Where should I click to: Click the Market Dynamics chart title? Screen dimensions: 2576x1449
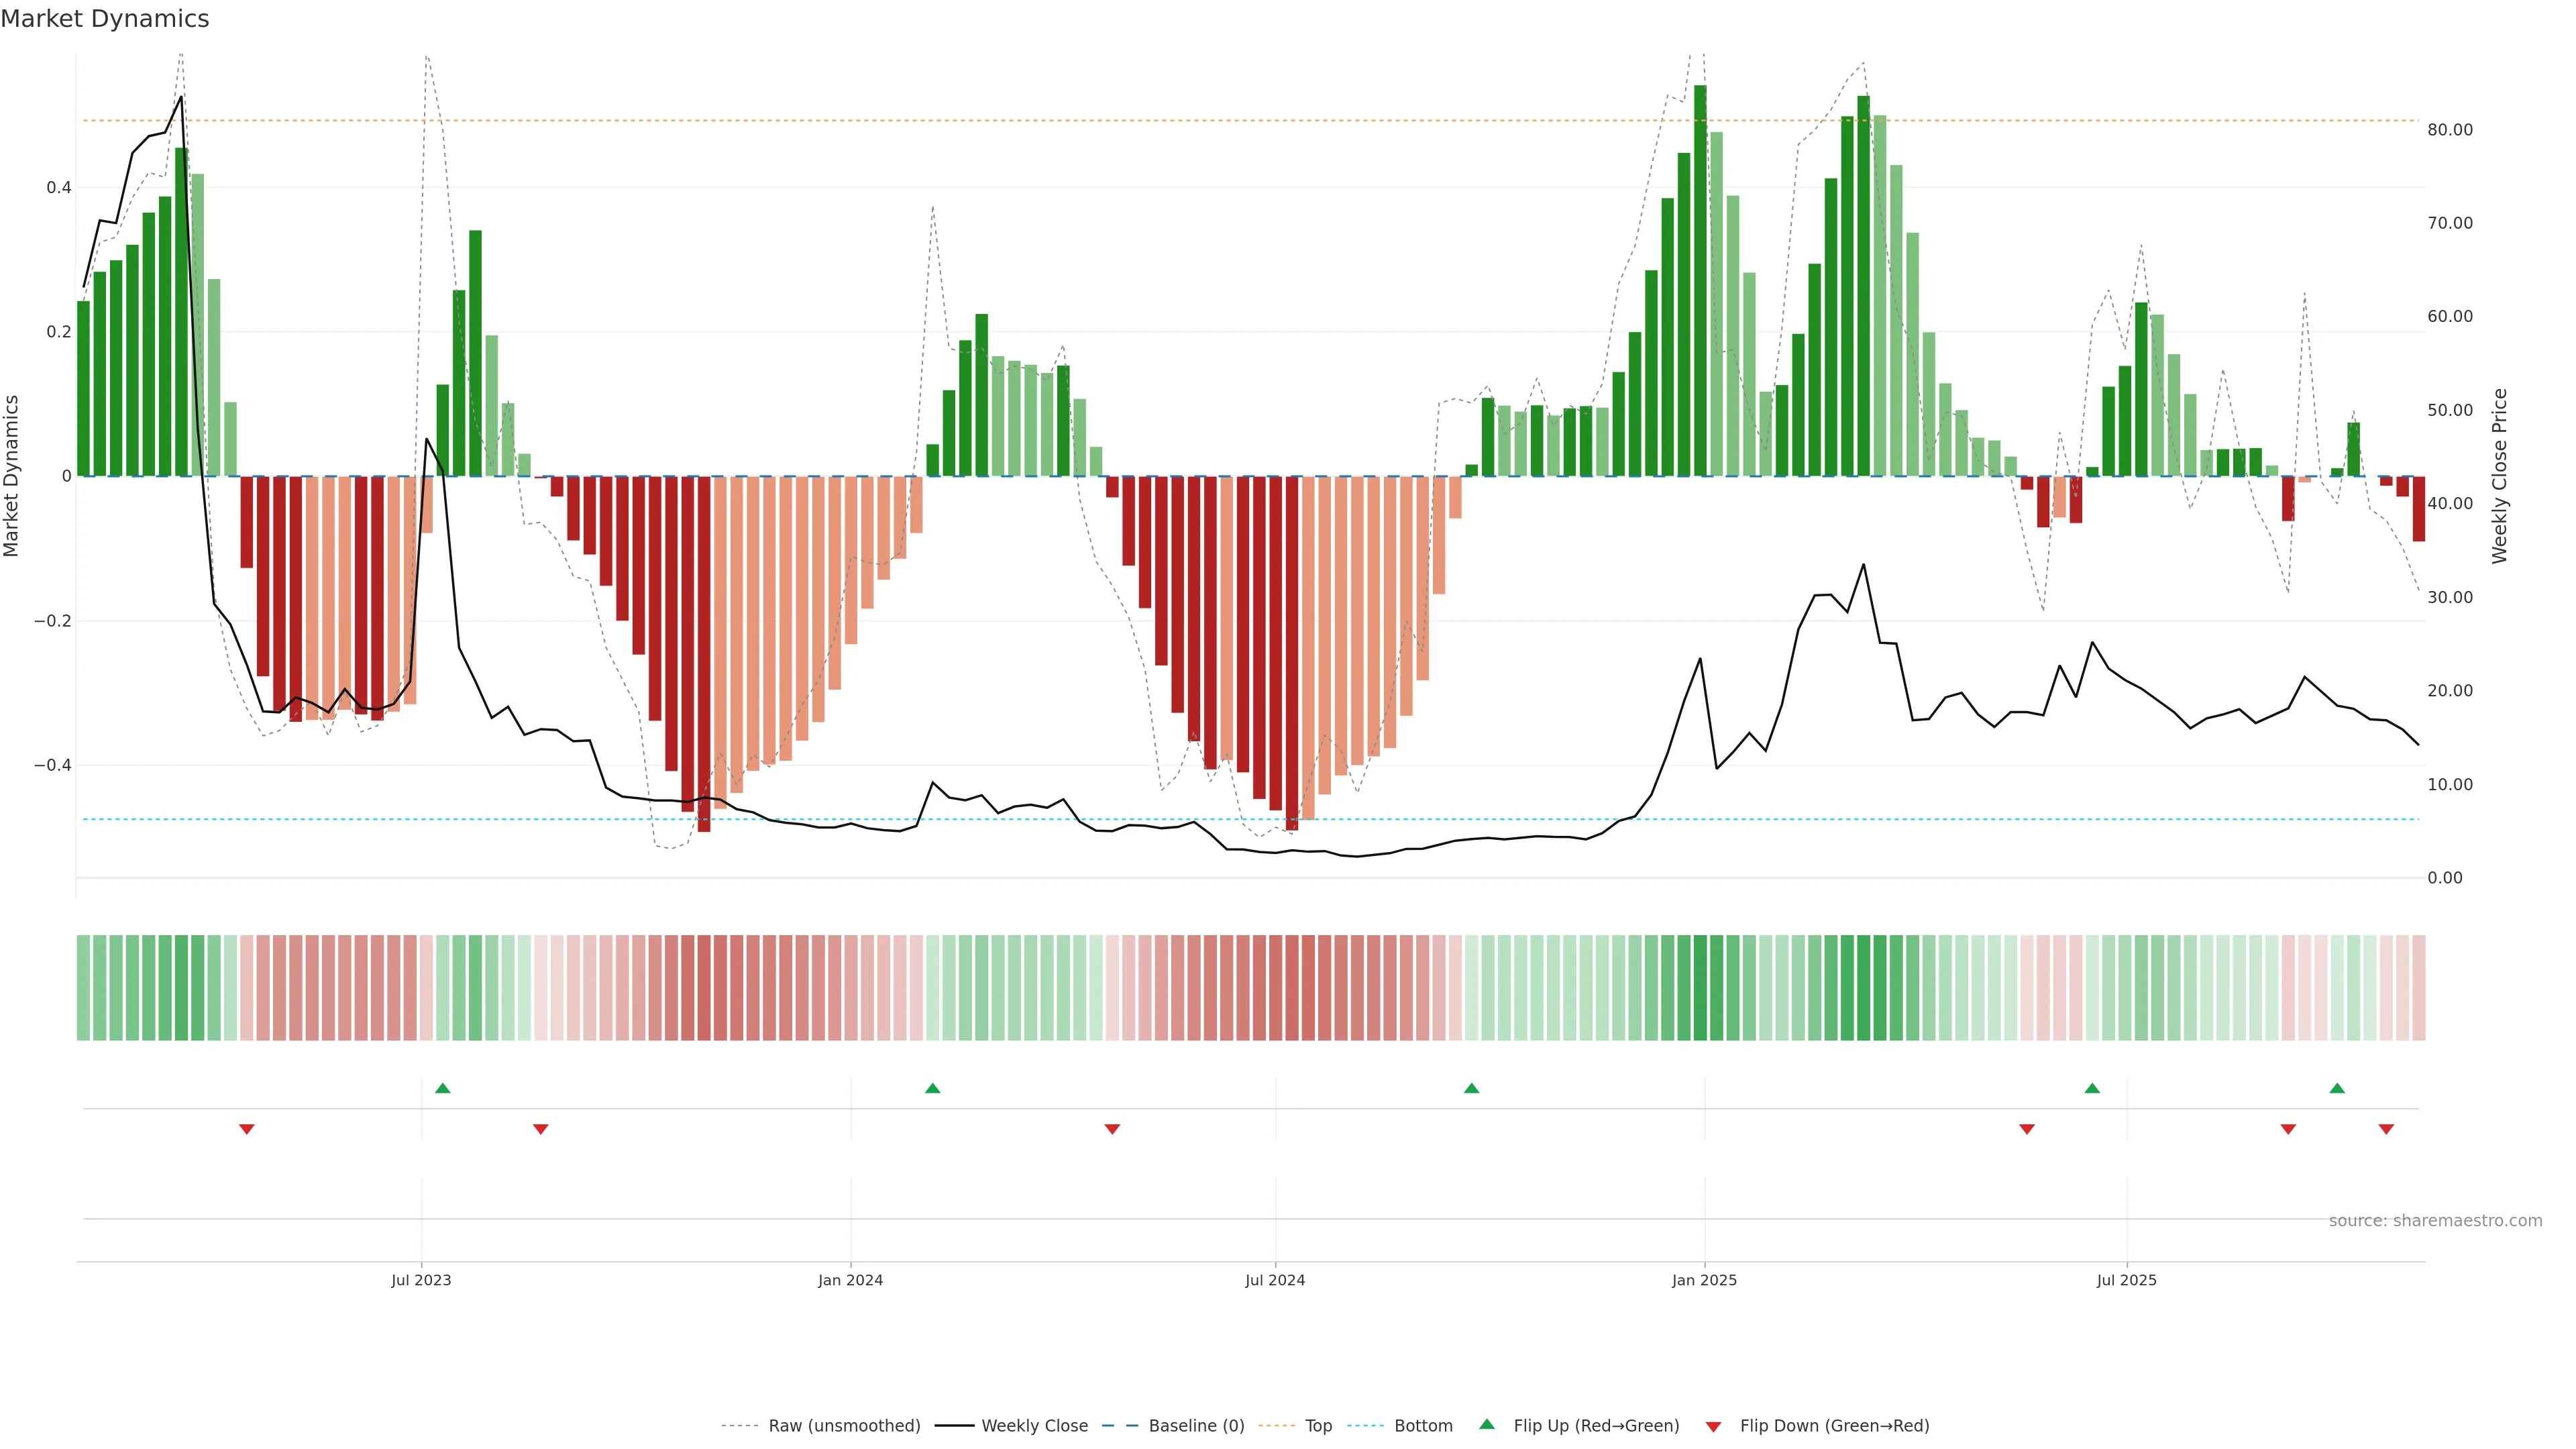tap(105, 19)
